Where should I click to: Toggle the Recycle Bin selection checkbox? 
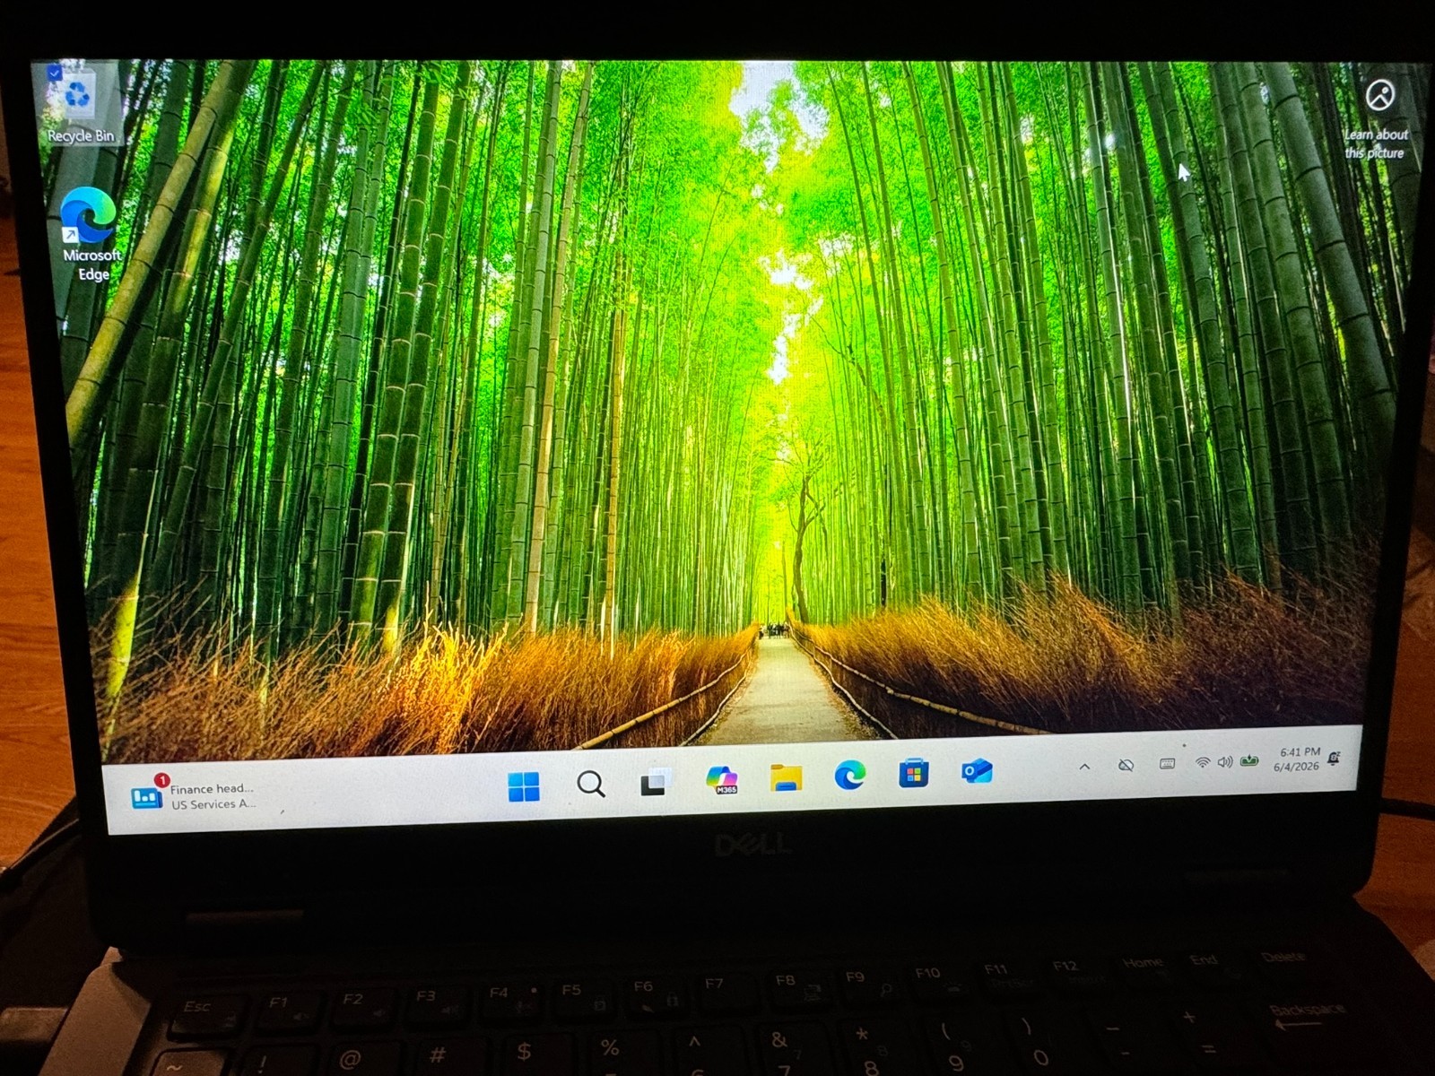(x=55, y=72)
